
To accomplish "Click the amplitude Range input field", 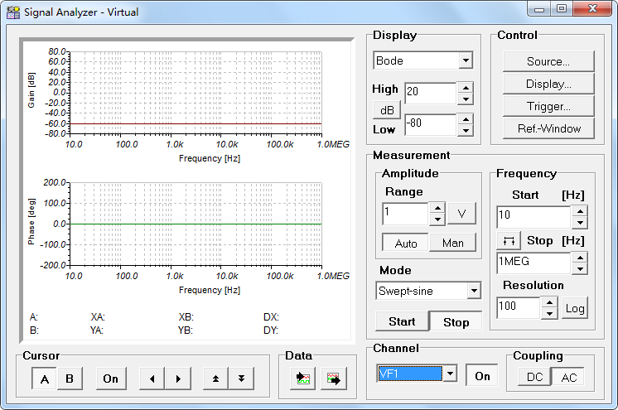I will click(x=405, y=214).
